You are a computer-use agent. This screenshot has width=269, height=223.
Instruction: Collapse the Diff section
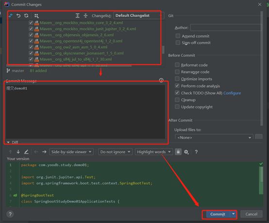[x=8, y=142]
